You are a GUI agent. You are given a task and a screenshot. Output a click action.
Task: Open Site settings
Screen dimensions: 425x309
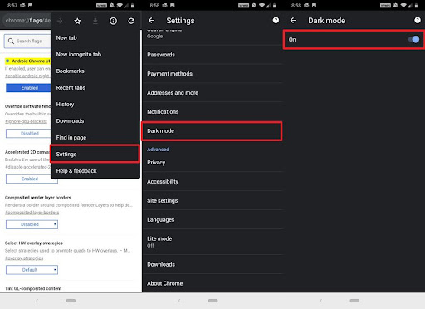(212, 200)
